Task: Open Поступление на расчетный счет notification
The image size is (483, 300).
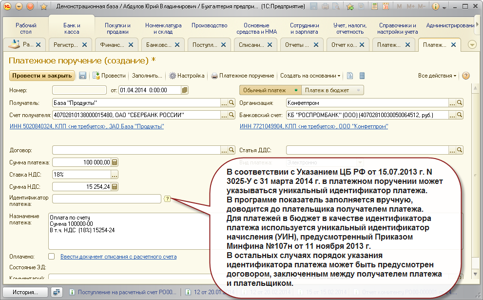Action: point(123,292)
